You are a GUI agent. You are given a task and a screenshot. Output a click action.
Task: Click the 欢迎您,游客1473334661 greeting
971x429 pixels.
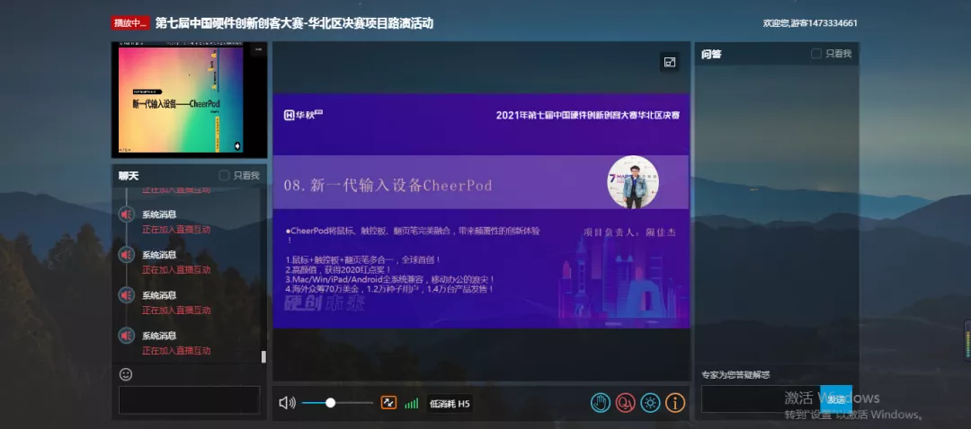[x=810, y=23]
